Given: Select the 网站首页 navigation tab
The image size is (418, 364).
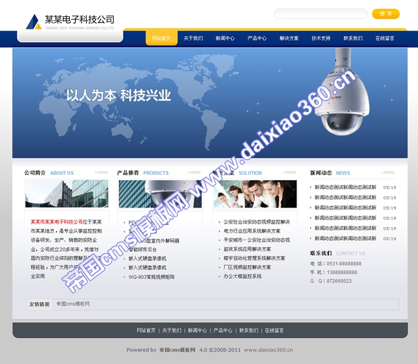Looking at the screenshot, I should 161,38.
